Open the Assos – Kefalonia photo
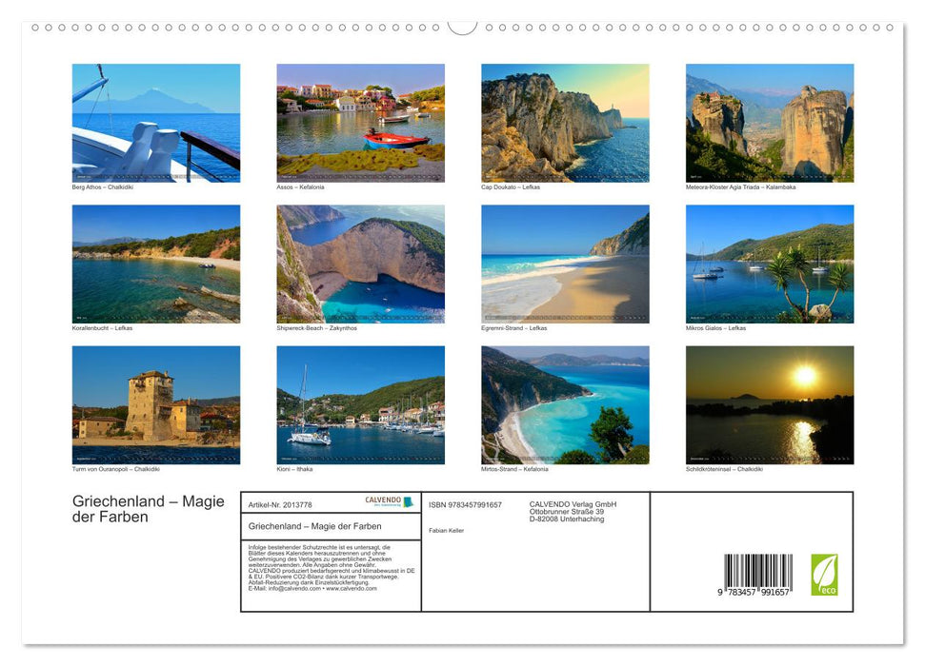The width and height of the screenshot is (925, 666). (x=359, y=119)
